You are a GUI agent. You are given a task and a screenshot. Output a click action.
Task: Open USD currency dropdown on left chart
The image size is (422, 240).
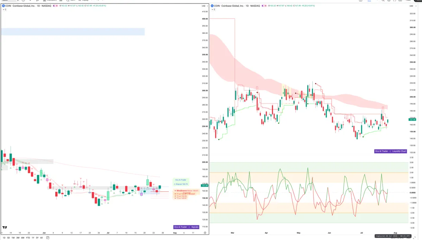pos(204,6)
